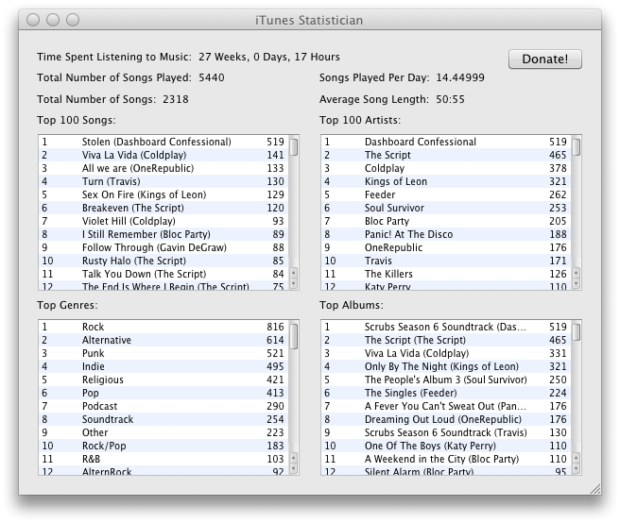Select artist row Coldplay
Screen dimensions: 620x523
(x=446, y=168)
